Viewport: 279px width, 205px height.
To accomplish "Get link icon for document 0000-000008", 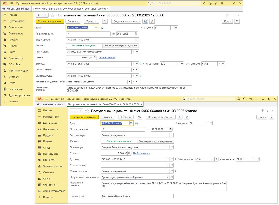I will click(262, 111).
